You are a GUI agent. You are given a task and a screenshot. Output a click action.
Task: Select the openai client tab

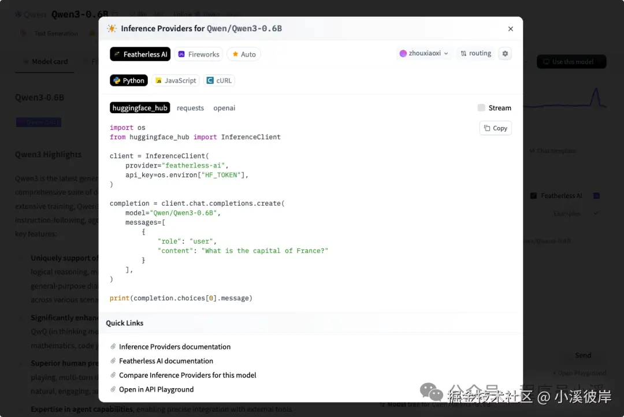224,108
